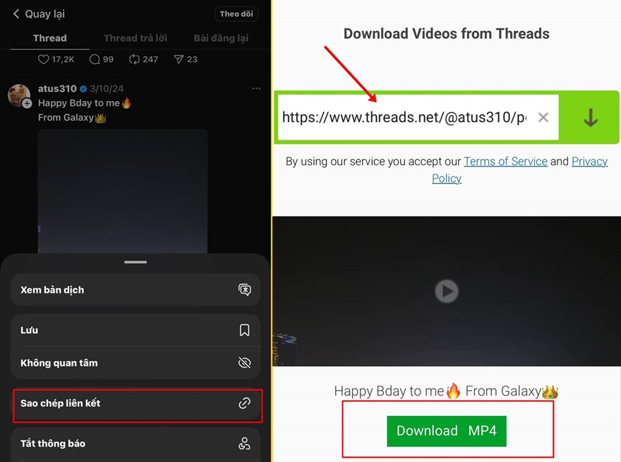Select the translate icon beside Xem bản dịch

coord(244,289)
